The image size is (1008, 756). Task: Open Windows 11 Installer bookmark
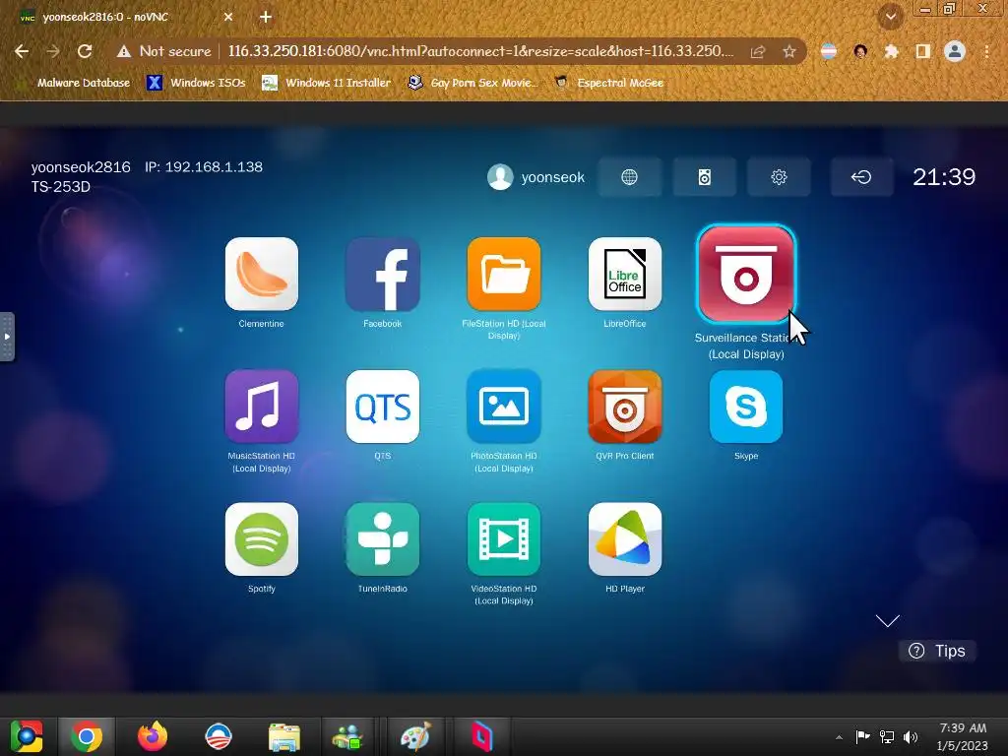tap(327, 83)
